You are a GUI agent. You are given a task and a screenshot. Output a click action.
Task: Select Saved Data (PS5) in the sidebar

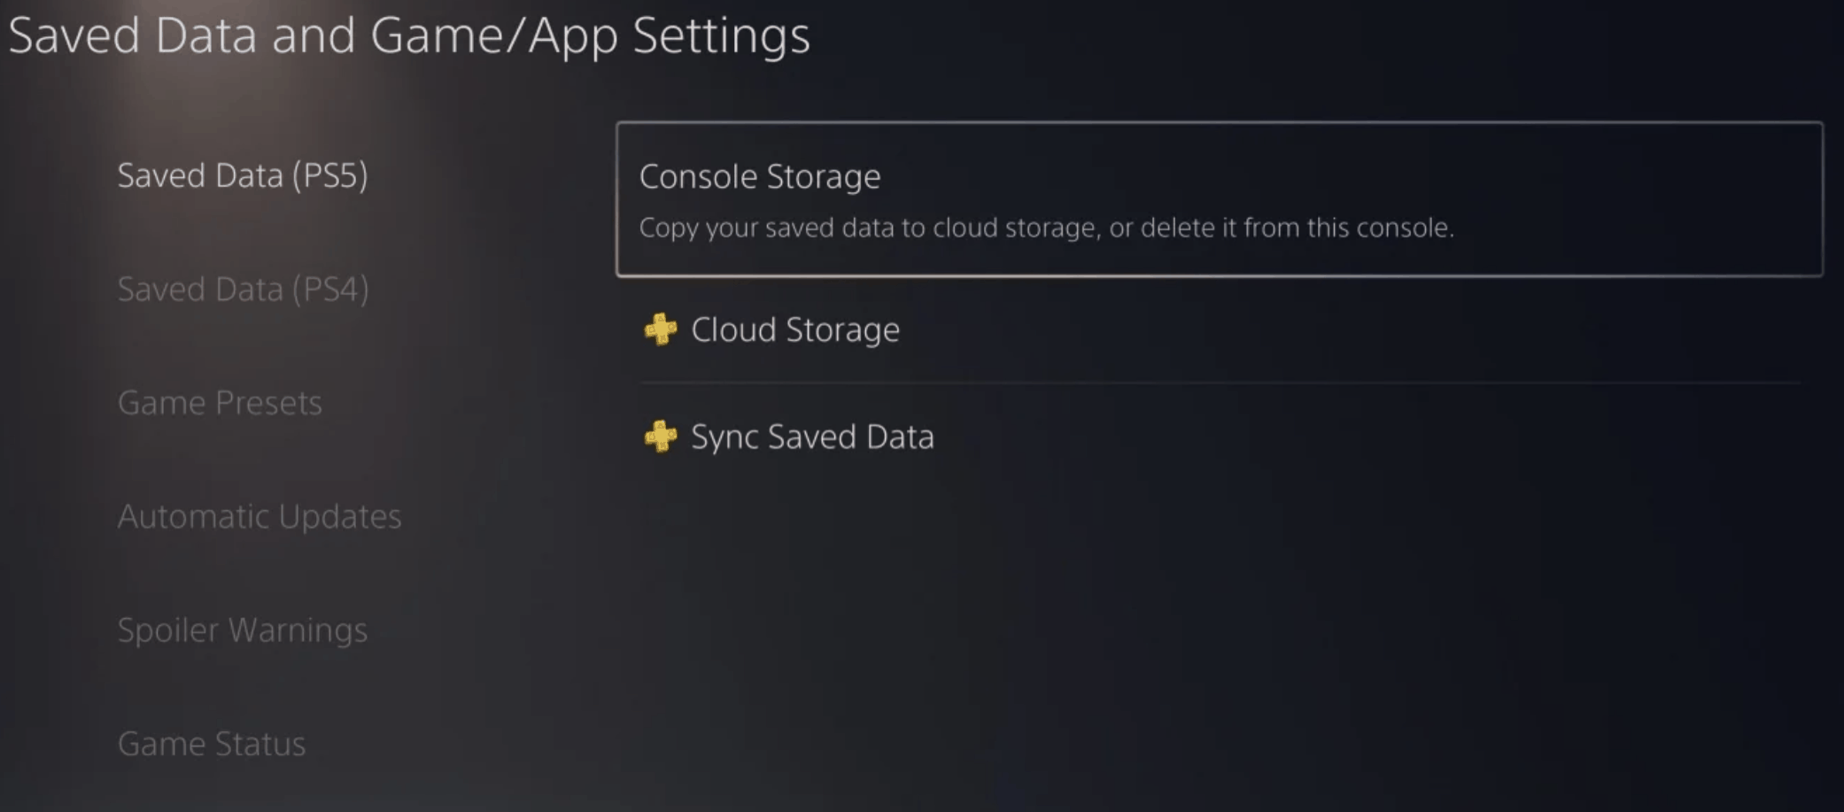point(243,174)
